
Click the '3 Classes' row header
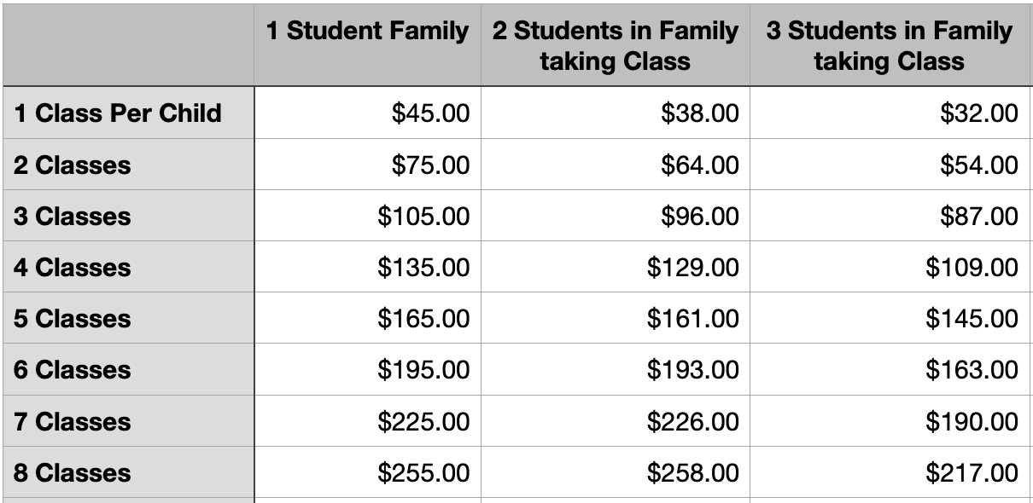tap(129, 216)
